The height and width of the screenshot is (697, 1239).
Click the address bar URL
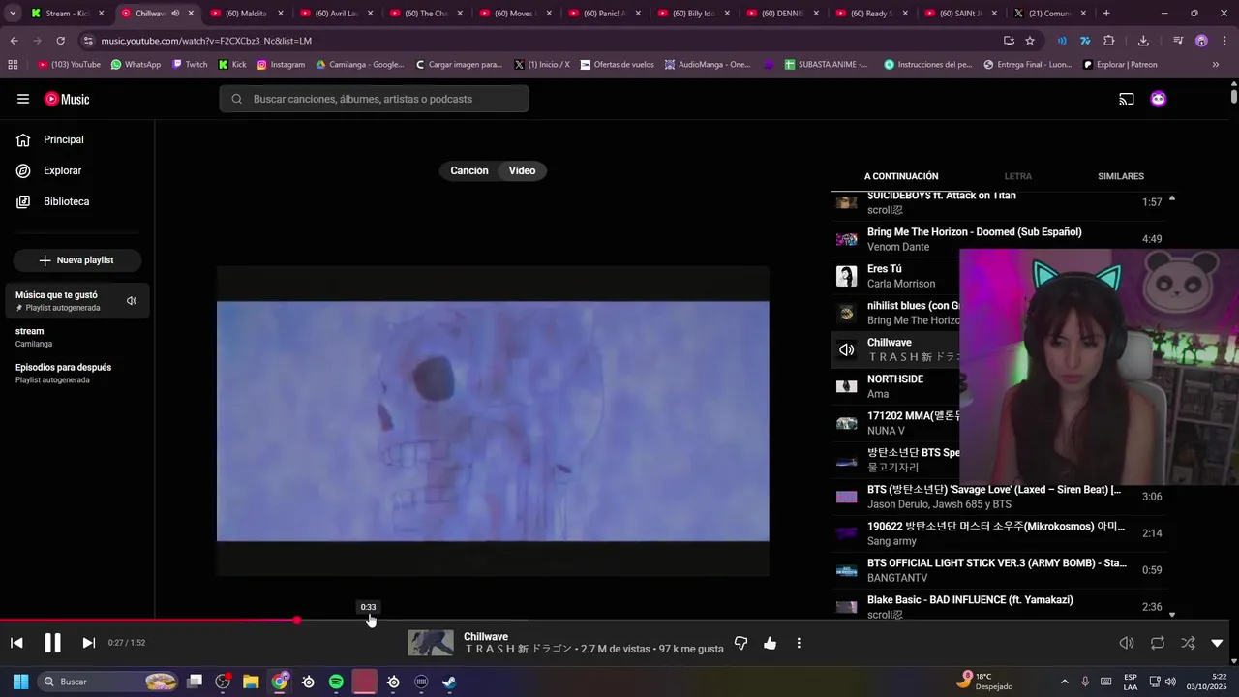206,41
